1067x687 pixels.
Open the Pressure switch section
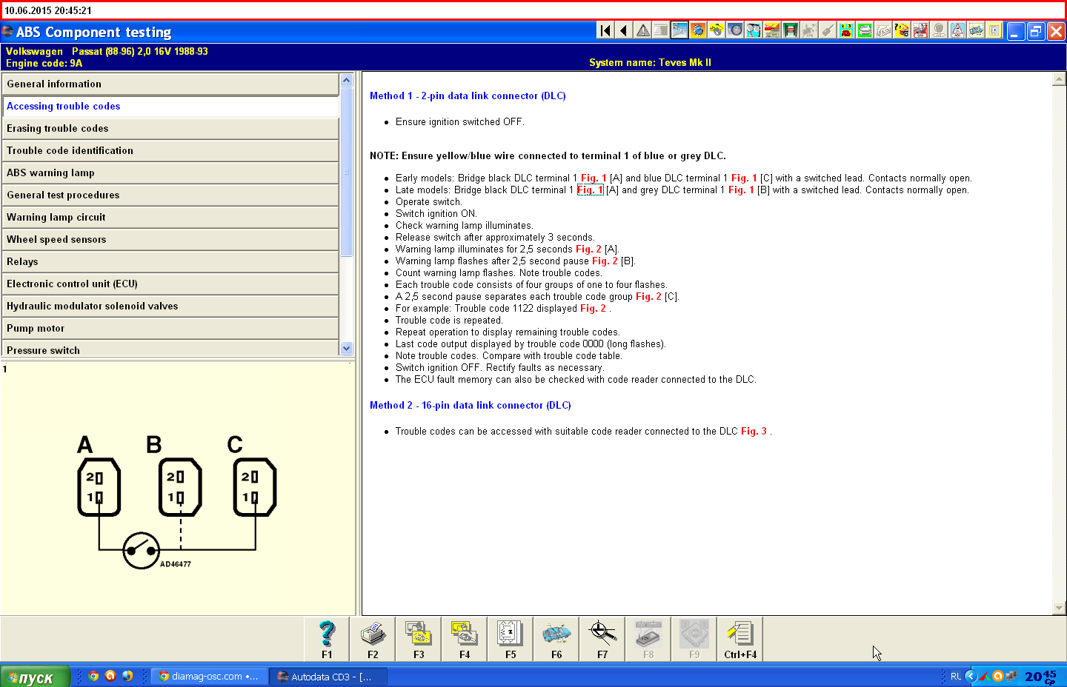tap(170, 349)
